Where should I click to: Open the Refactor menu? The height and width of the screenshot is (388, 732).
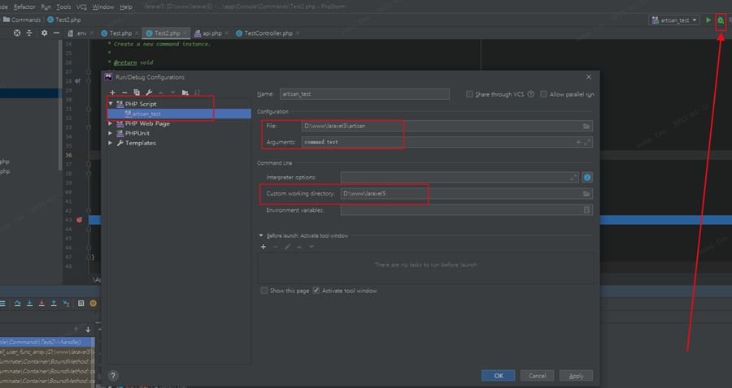[x=24, y=6]
